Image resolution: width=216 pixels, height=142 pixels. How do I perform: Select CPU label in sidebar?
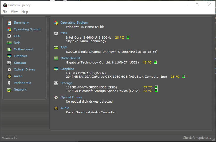(17, 36)
